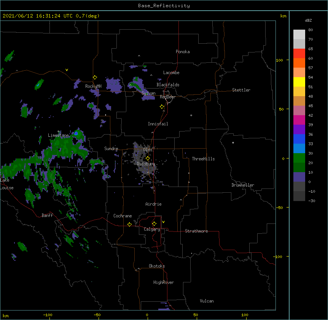Viewport: 328px width, 320px height.
Task: Pick the red 60-65 dBZ legend swatch
Action: tap(299, 54)
